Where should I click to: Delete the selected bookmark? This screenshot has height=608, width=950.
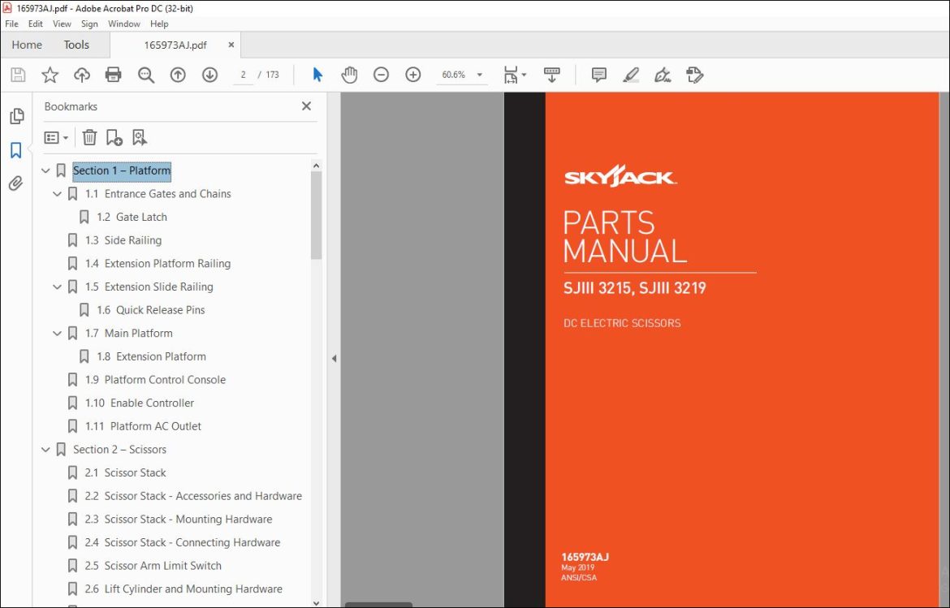pyautogui.click(x=89, y=137)
